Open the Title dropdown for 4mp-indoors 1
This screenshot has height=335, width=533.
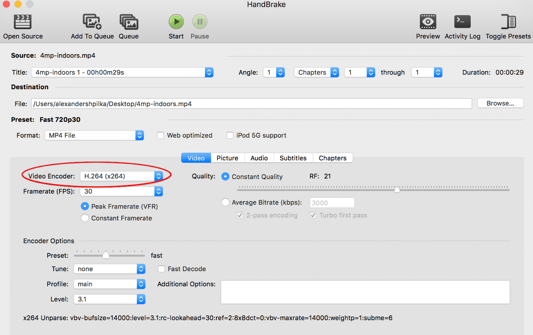tap(122, 72)
